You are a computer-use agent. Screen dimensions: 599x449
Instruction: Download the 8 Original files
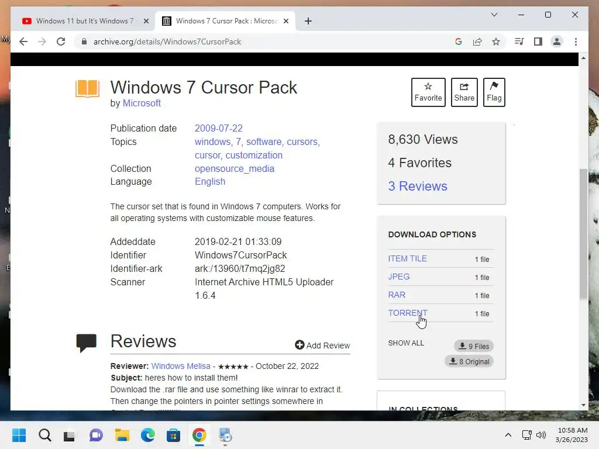pyautogui.click(x=469, y=361)
